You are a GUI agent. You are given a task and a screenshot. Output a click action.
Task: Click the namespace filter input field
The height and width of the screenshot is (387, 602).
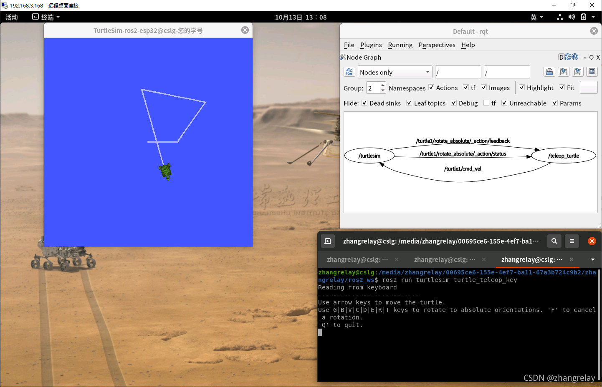click(458, 72)
